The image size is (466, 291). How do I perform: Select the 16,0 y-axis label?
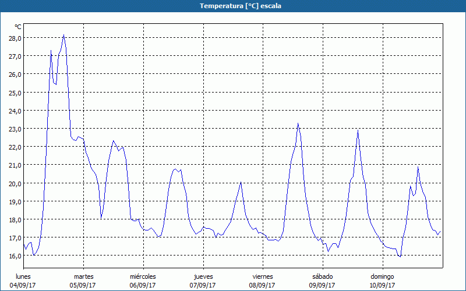pos(15,255)
